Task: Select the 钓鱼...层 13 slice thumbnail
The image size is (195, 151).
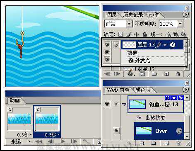Action: 137,104
